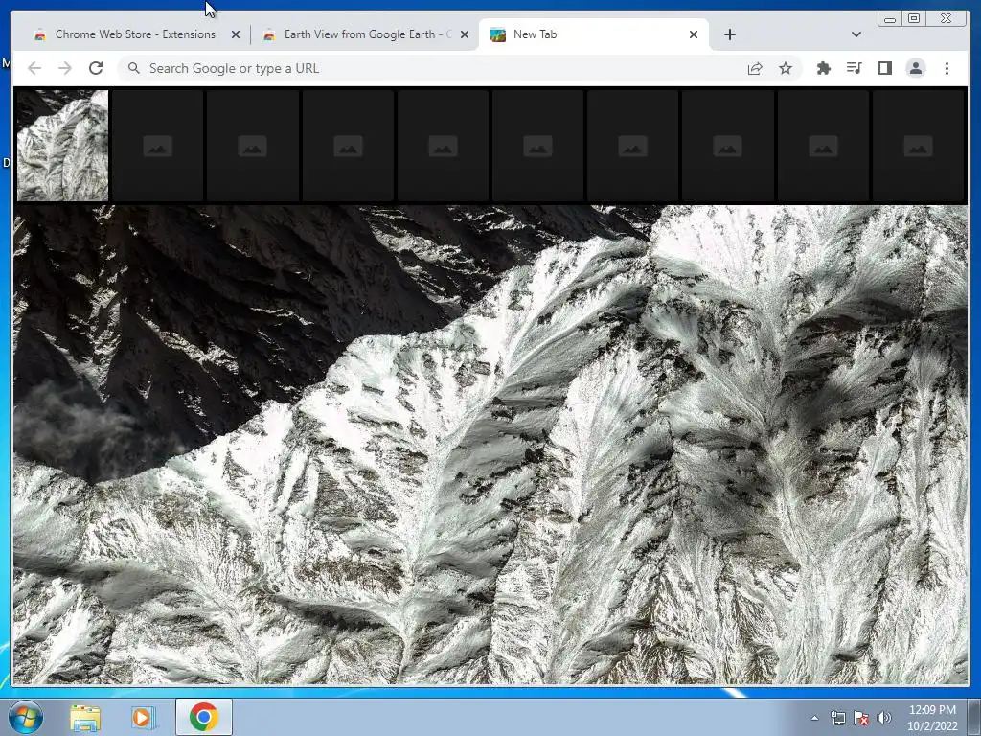Select the sixth placeholder thumbnail
The width and height of the screenshot is (981, 736).
coord(538,146)
